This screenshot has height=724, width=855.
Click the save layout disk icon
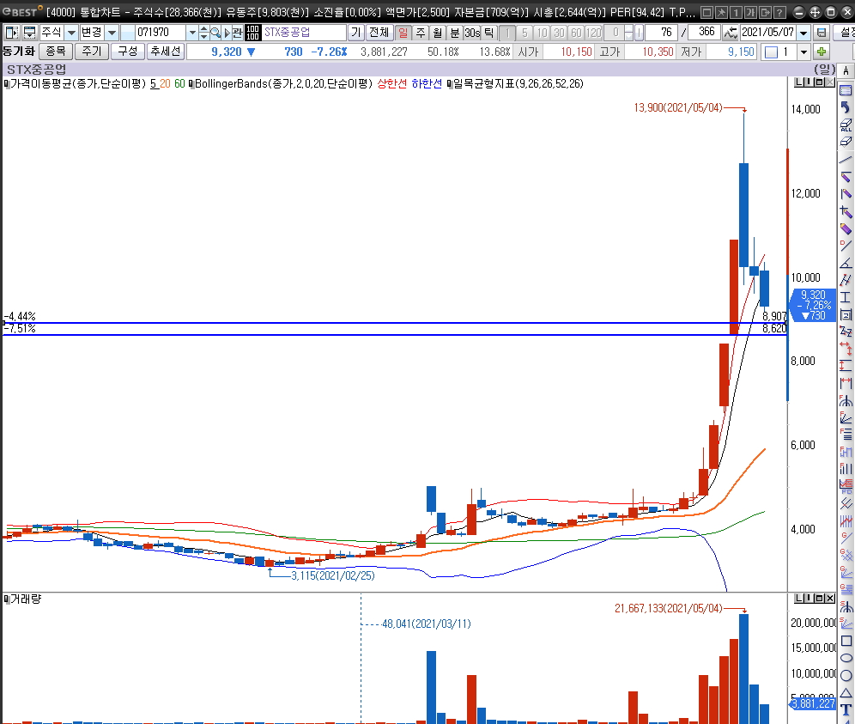822,33
